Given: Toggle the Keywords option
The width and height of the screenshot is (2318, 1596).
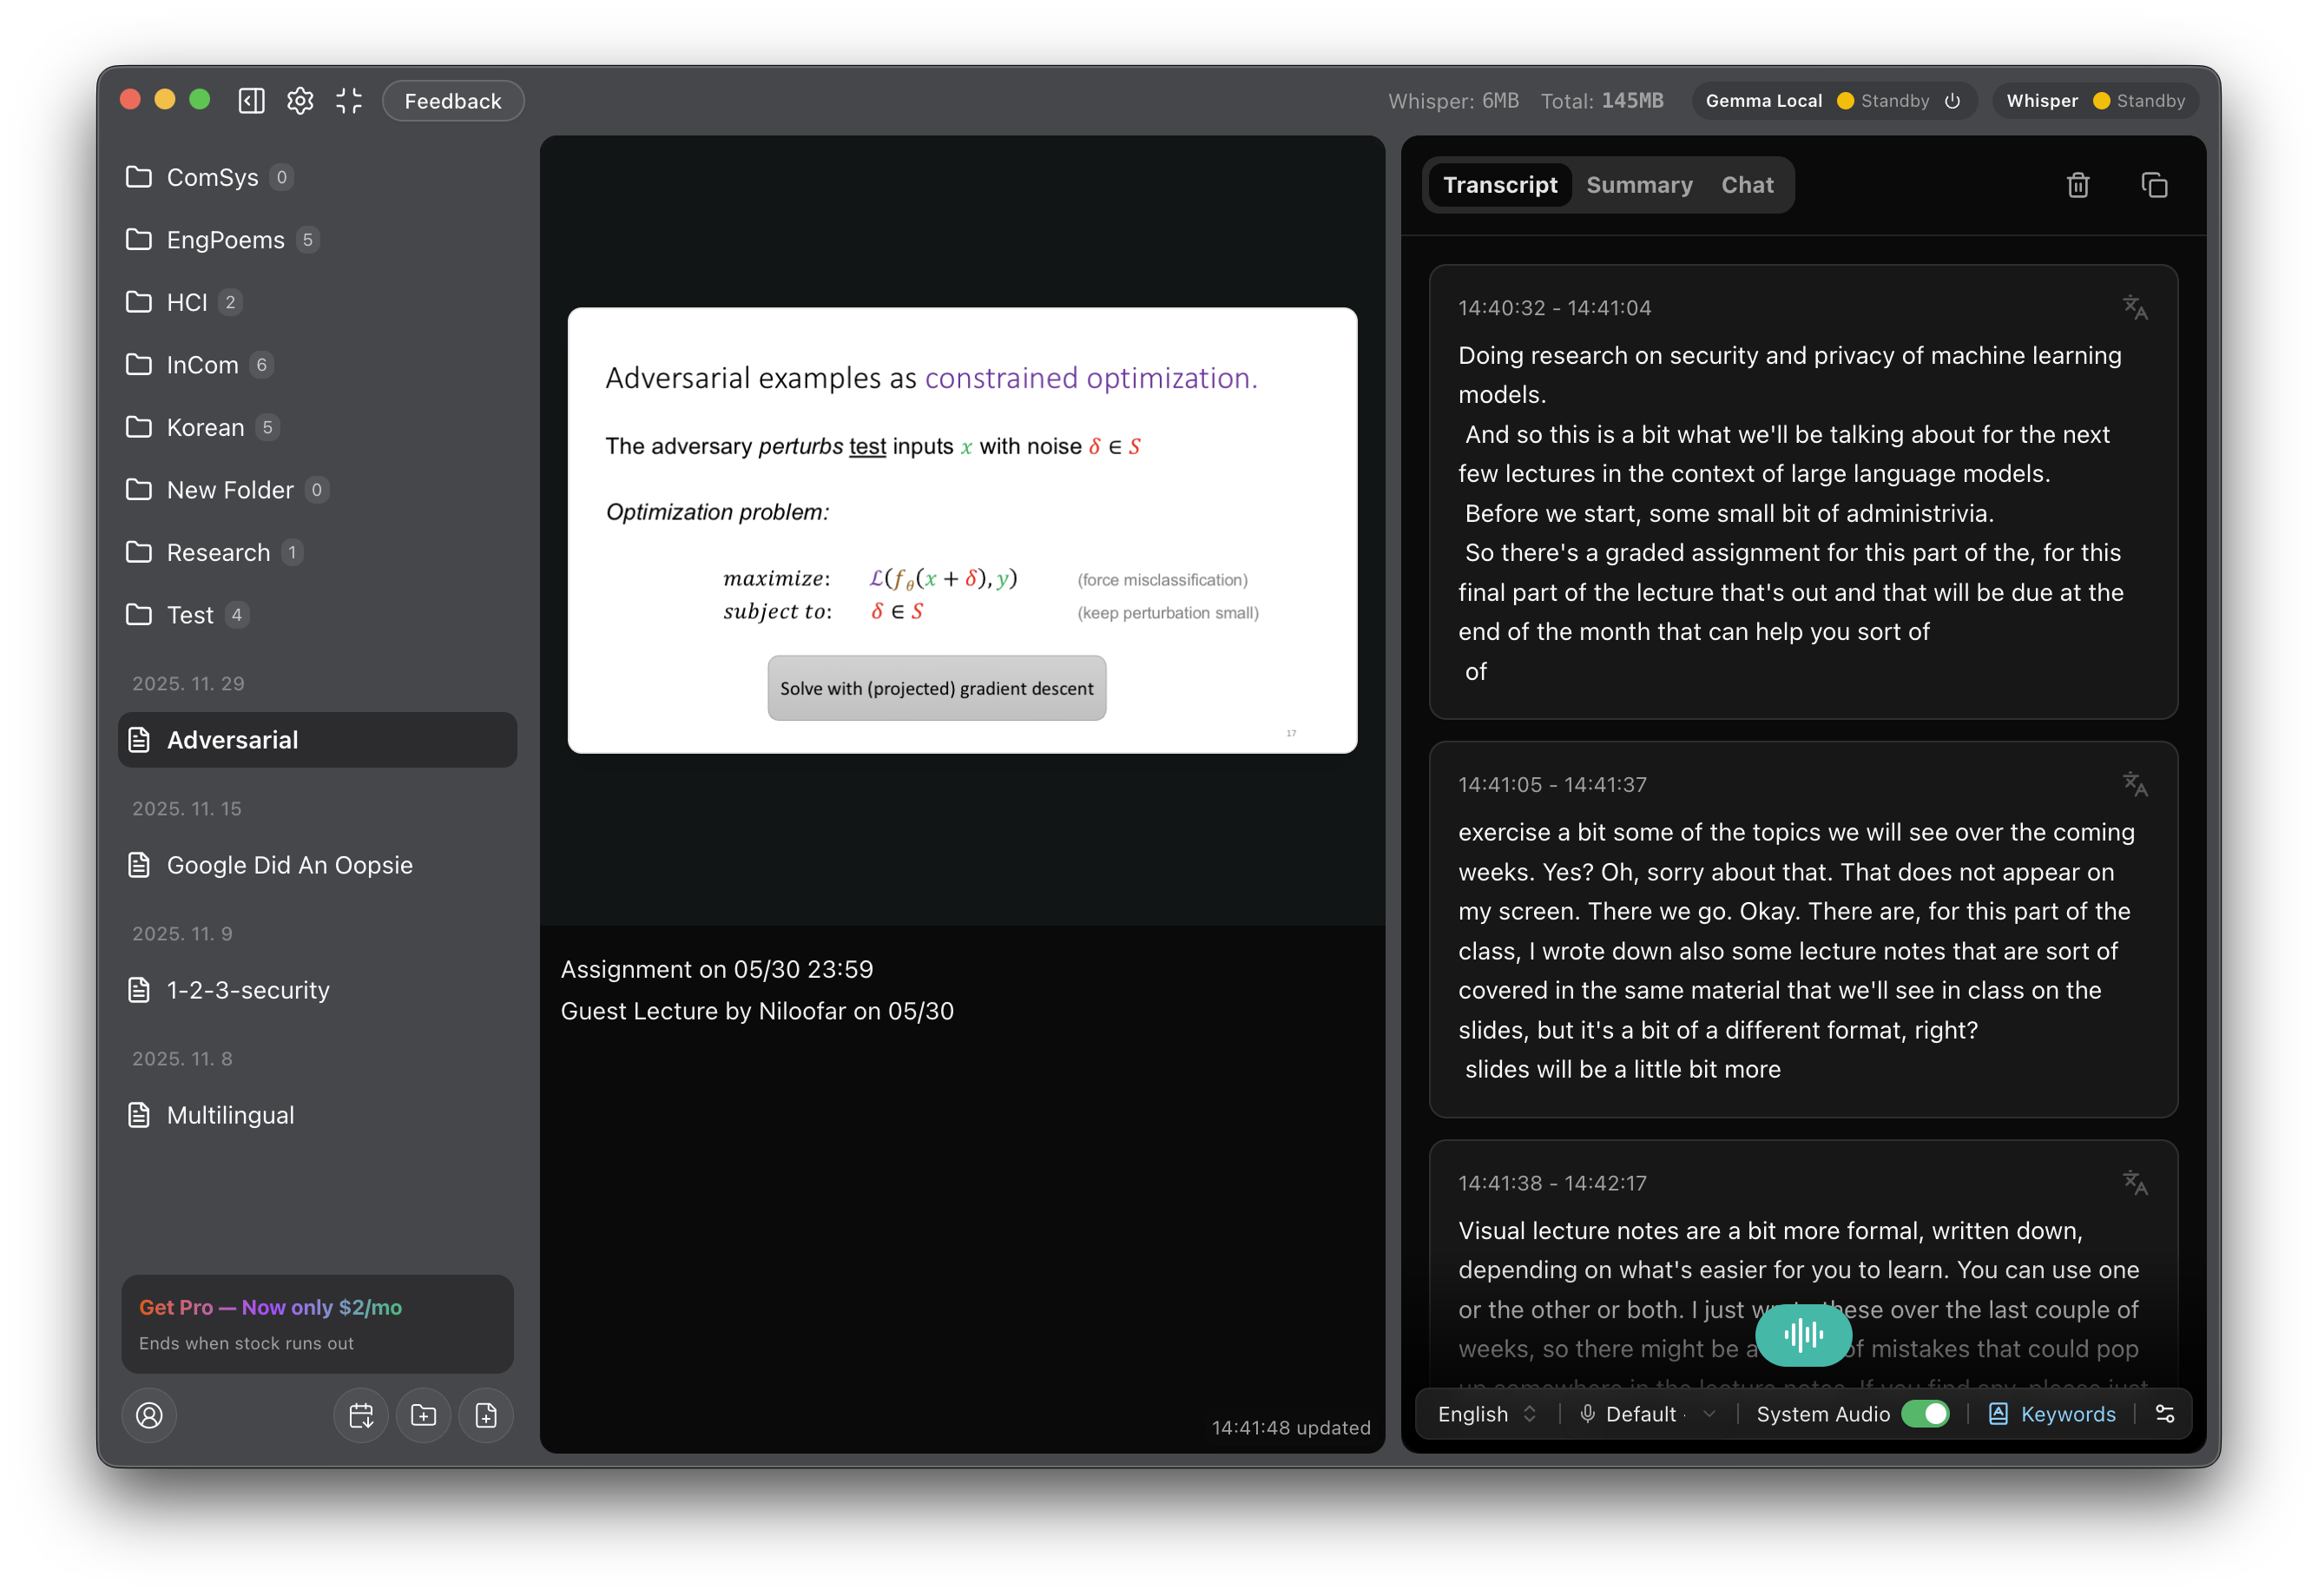Looking at the screenshot, I should [x=2052, y=1414].
